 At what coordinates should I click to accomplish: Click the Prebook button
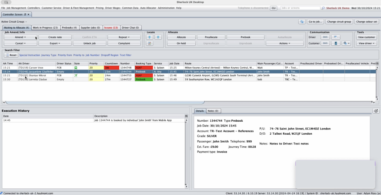(x=246, y=37)
